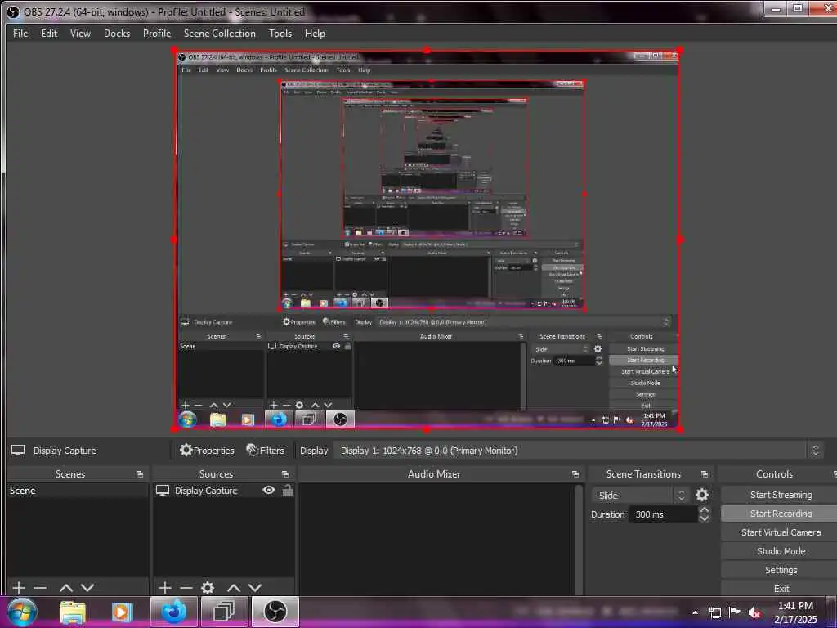Open the Docks menu
This screenshot has width=837, height=628.
pos(117,33)
